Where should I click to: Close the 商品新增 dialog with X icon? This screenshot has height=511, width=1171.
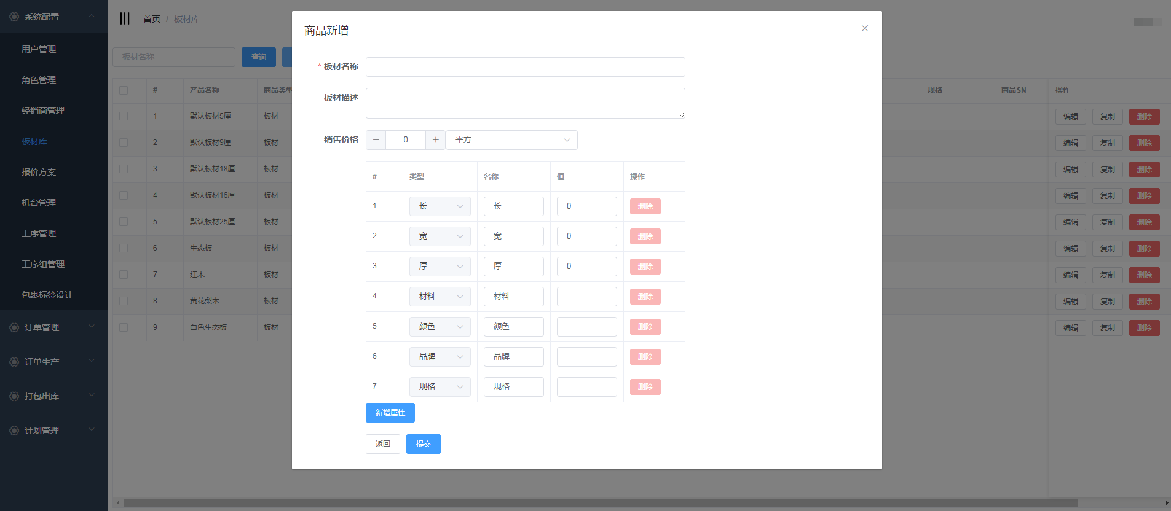tap(864, 28)
